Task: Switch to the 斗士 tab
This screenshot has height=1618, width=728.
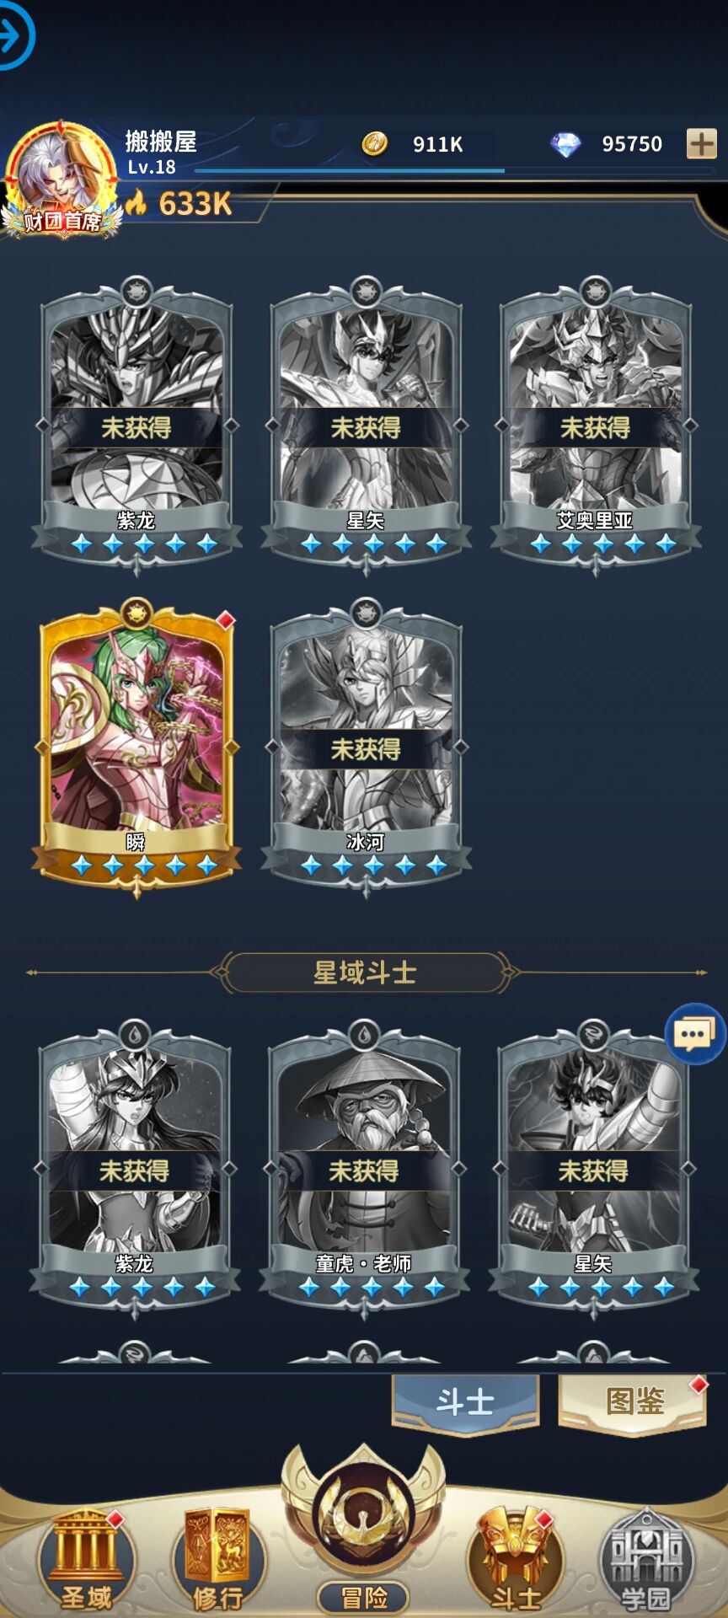Action: (465, 1402)
